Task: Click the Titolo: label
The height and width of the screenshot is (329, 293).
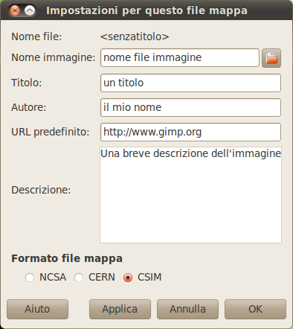Action: pyautogui.click(x=27, y=83)
